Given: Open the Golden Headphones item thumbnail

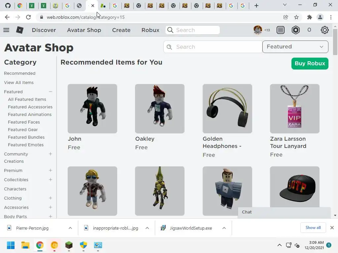Looking at the screenshot, I should [x=227, y=109].
